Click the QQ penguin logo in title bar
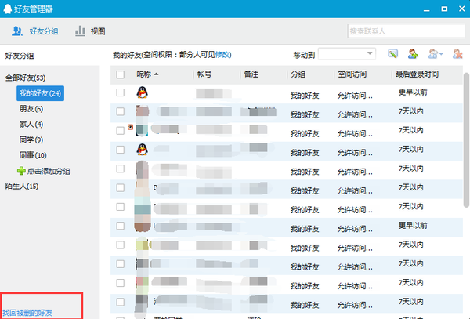 coord(8,9)
